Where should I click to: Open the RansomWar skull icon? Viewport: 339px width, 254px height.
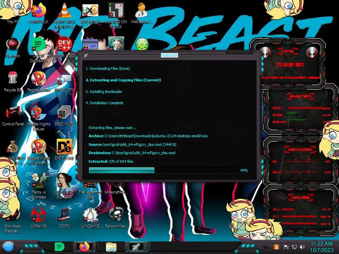point(116,218)
